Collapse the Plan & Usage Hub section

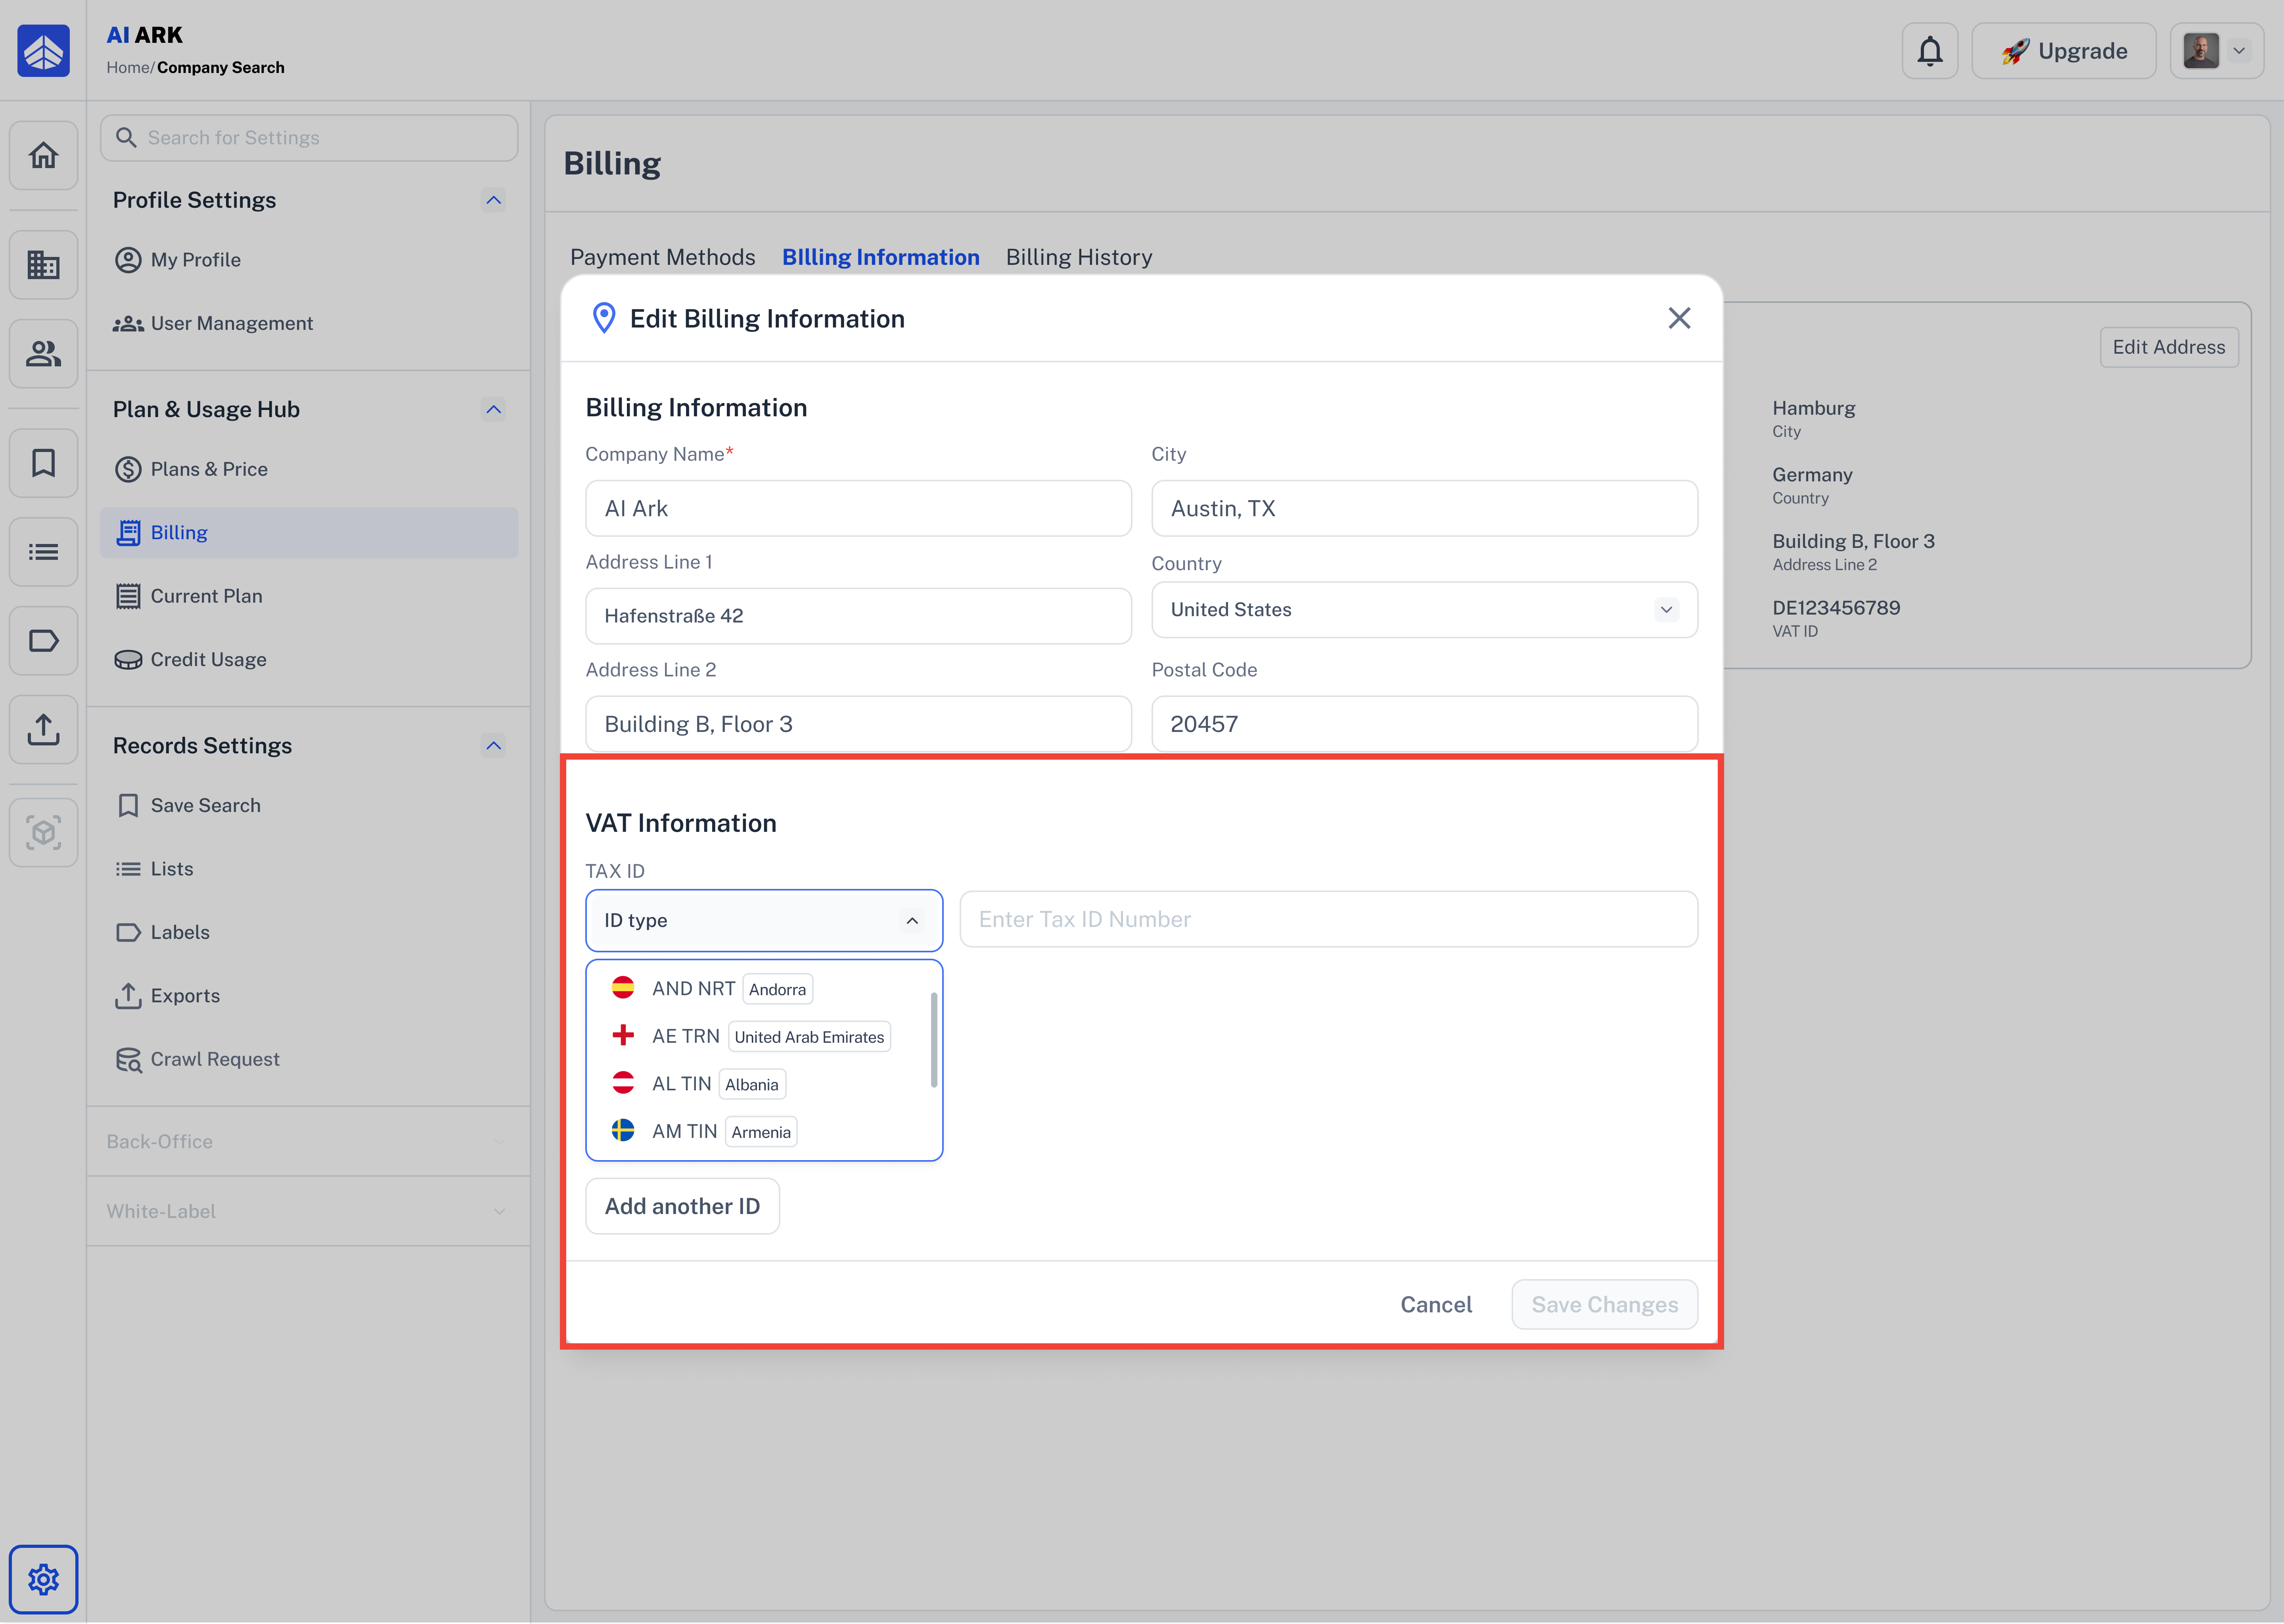pos(493,409)
